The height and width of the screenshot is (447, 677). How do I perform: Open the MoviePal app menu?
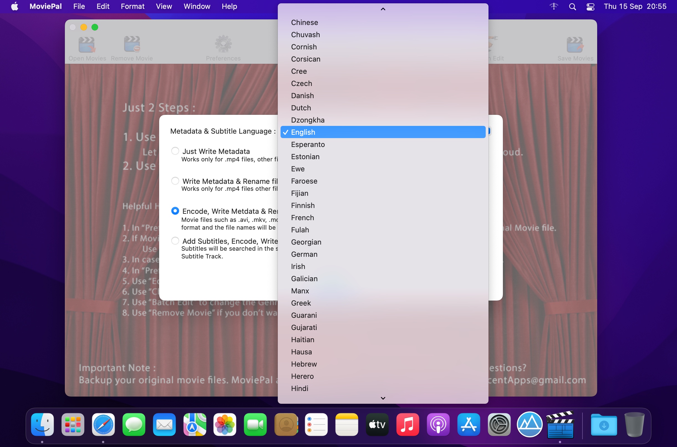coord(45,6)
